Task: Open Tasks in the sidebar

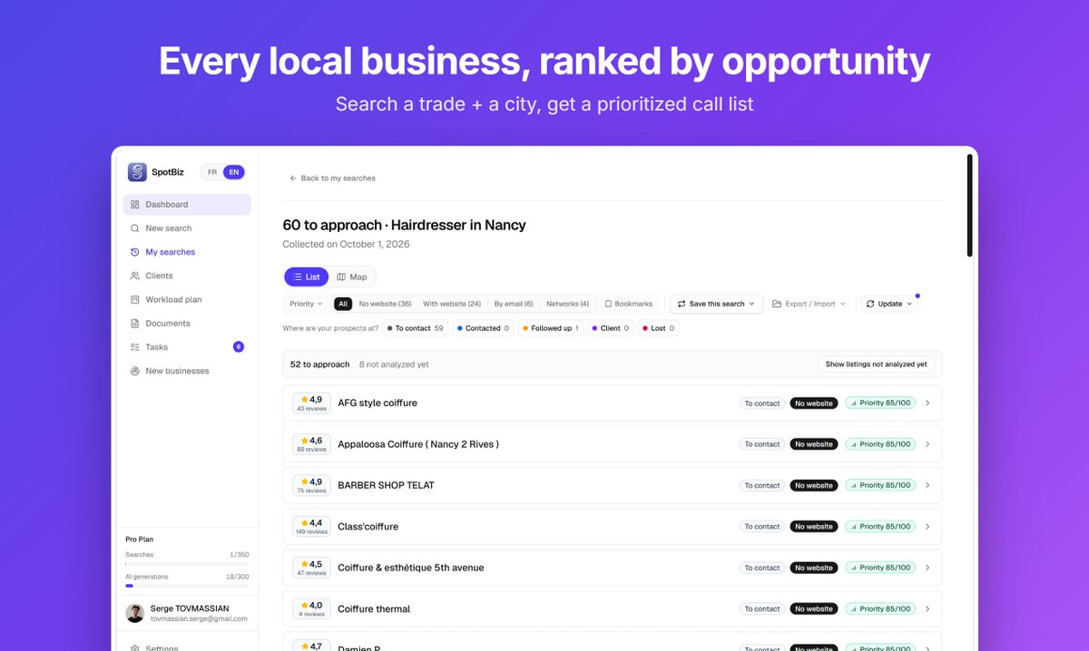Action: (187, 347)
